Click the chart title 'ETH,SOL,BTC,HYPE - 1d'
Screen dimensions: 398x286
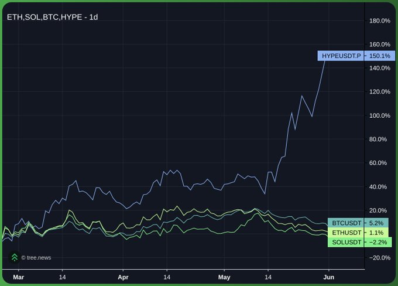coord(52,17)
